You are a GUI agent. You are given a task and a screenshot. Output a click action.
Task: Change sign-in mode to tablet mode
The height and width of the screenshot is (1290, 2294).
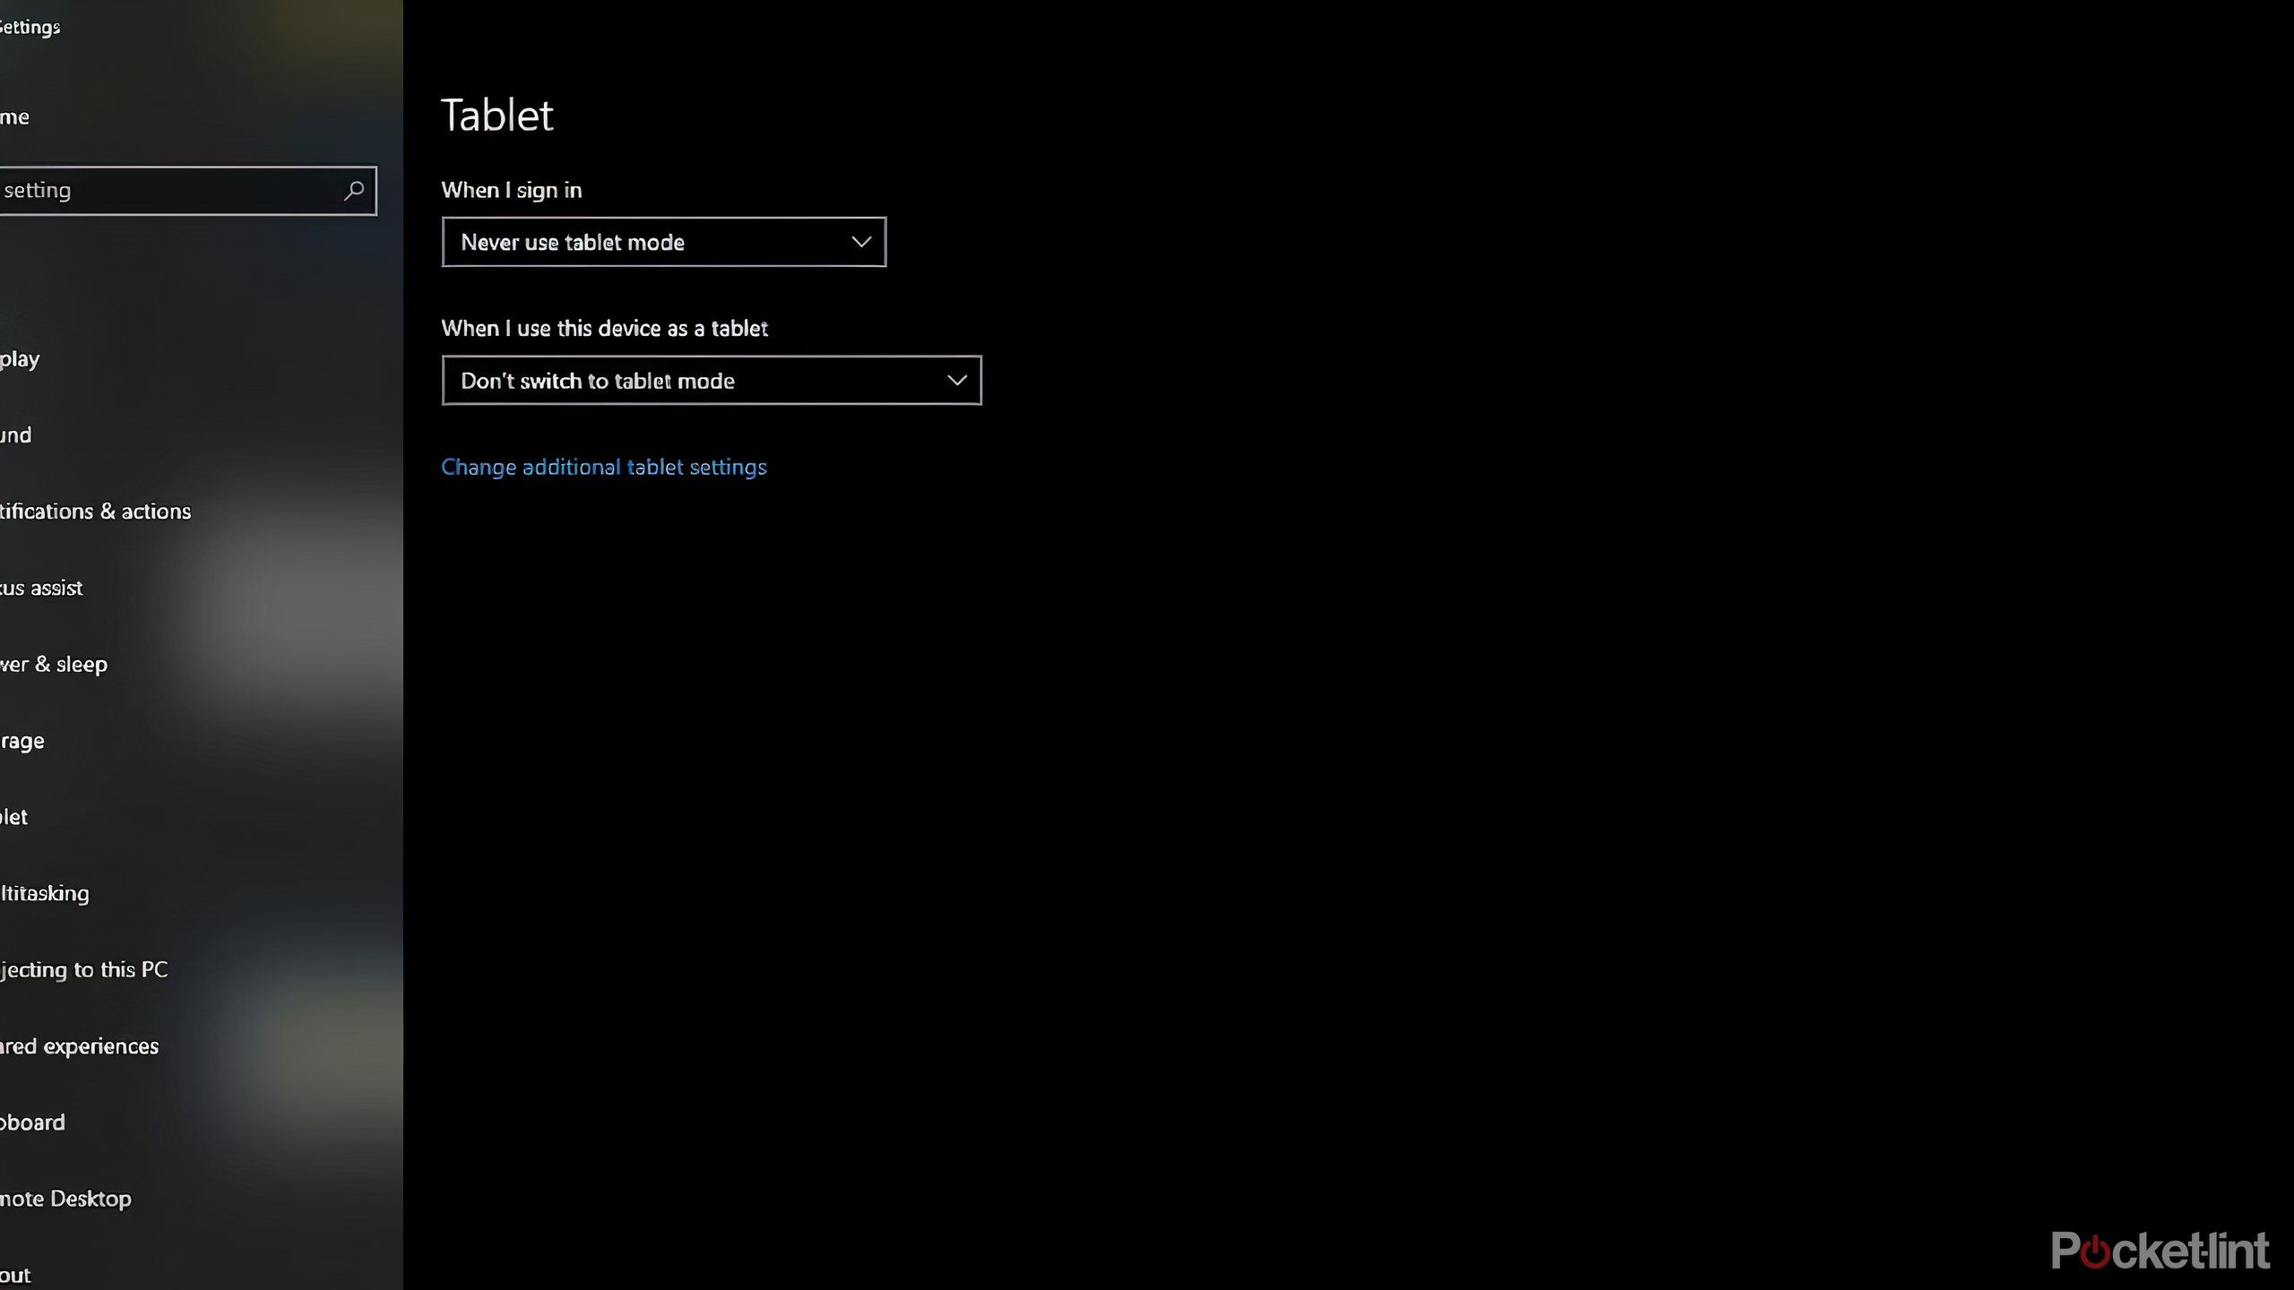[x=663, y=241]
